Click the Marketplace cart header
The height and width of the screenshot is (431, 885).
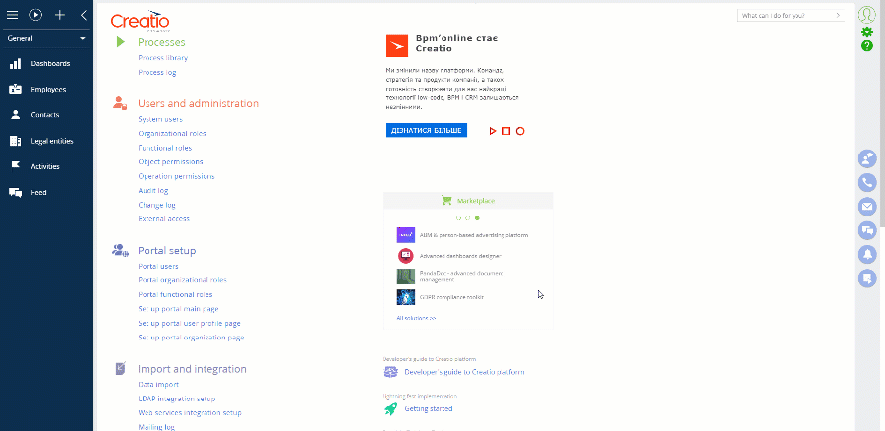click(x=468, y=201)
